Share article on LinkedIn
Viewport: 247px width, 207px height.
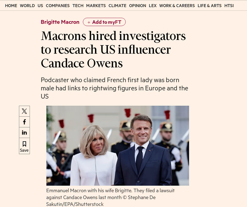(x=24, y=132)
